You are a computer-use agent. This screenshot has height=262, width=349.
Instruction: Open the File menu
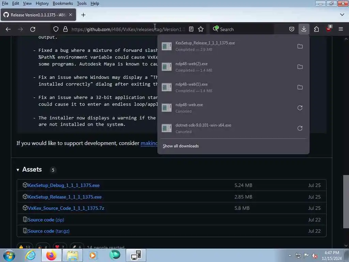(5, 3)
